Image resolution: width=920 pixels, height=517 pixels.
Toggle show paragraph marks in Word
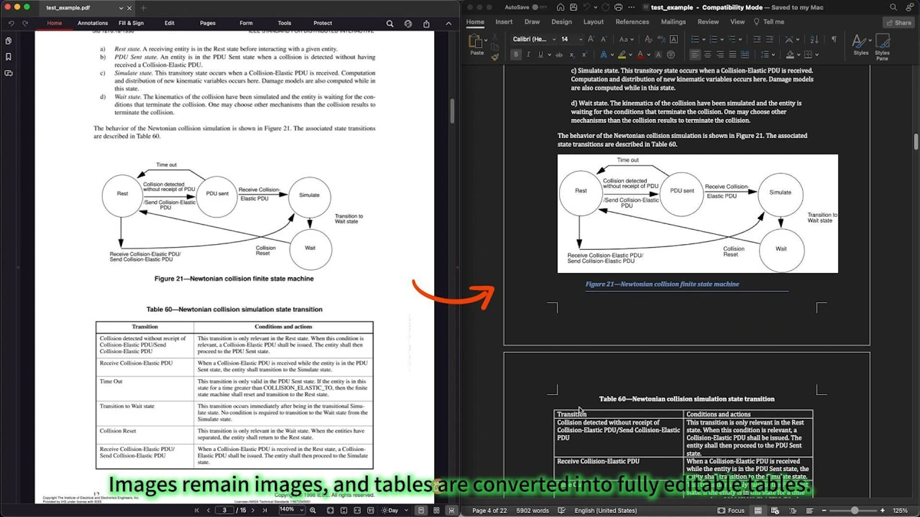(x=834, y=39)
